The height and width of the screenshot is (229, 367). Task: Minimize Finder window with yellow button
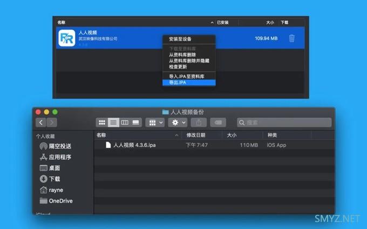(46, 112)
